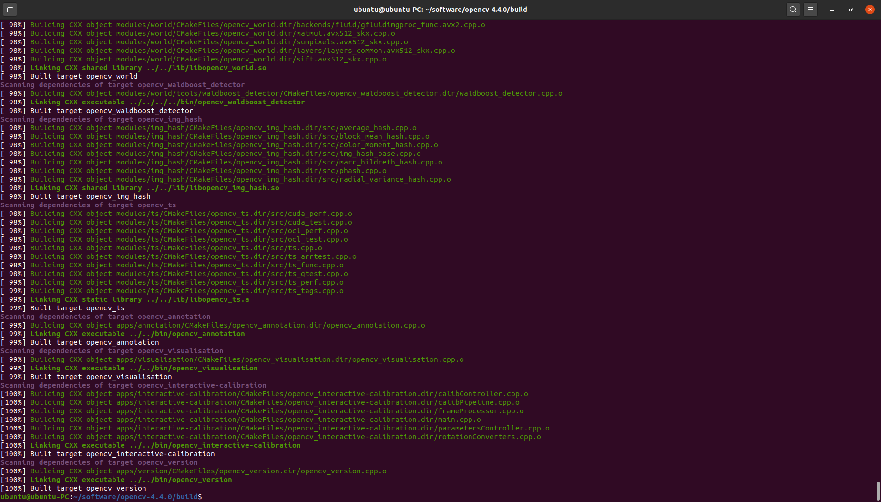Viewport: 881px width, 502px height.
Task: Open the terminal hamburger menu
Action: coord(810,10)
